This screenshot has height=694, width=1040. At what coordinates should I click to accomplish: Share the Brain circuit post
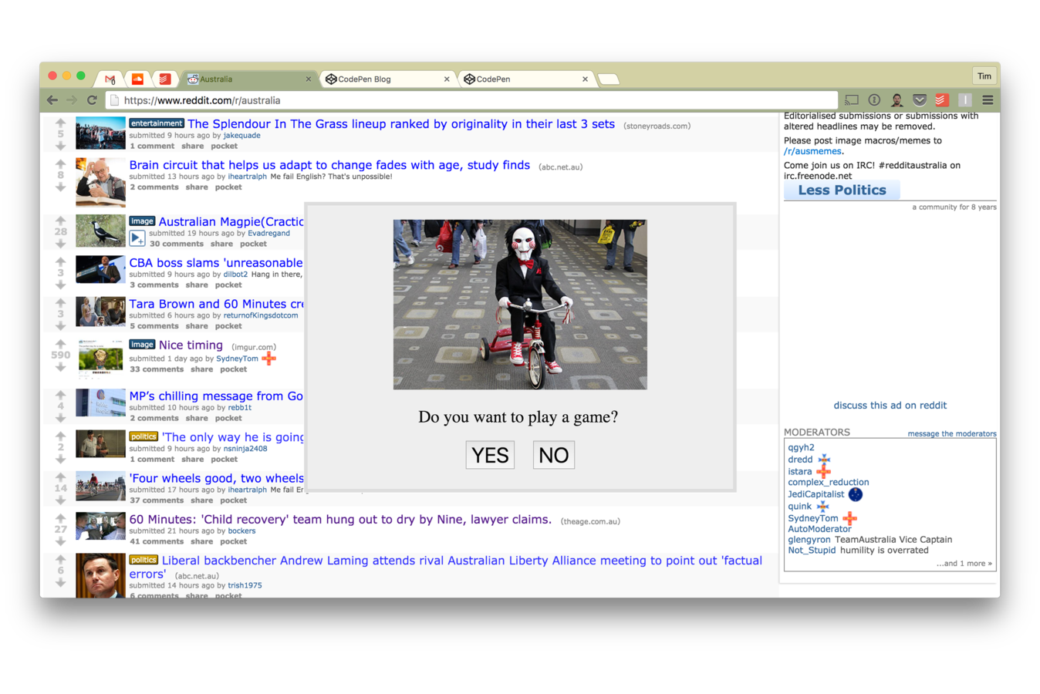coord(197,187)
